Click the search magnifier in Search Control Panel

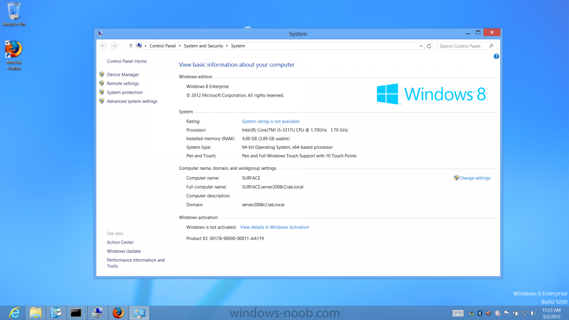point(491,46)
